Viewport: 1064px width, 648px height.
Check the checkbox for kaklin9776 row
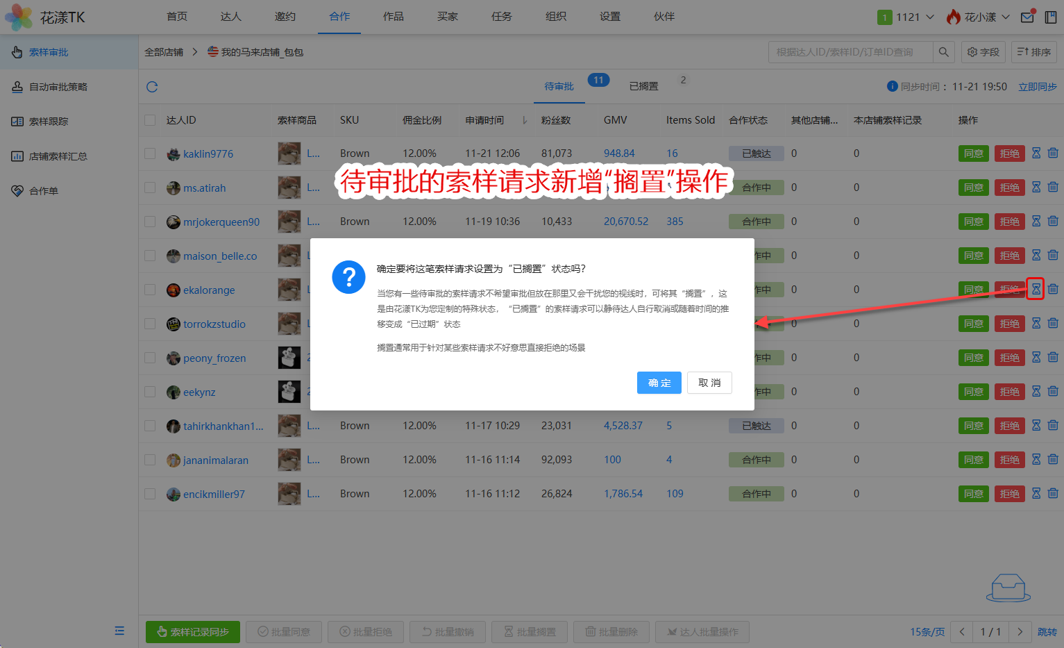(150, 153)
